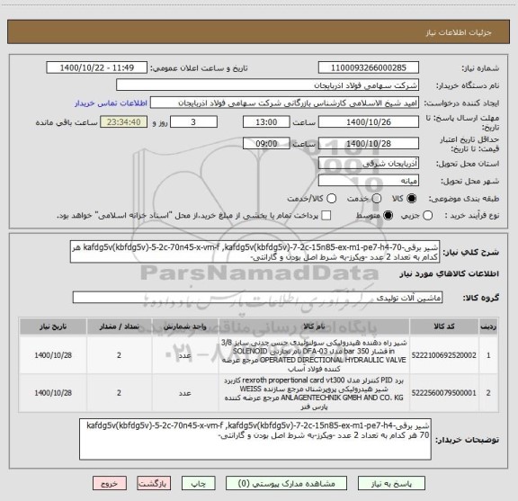Viewport: 518px width, 501px height.
Task: Click the delivery province آذربایجان شرقی field
Action: click(369, 164)
